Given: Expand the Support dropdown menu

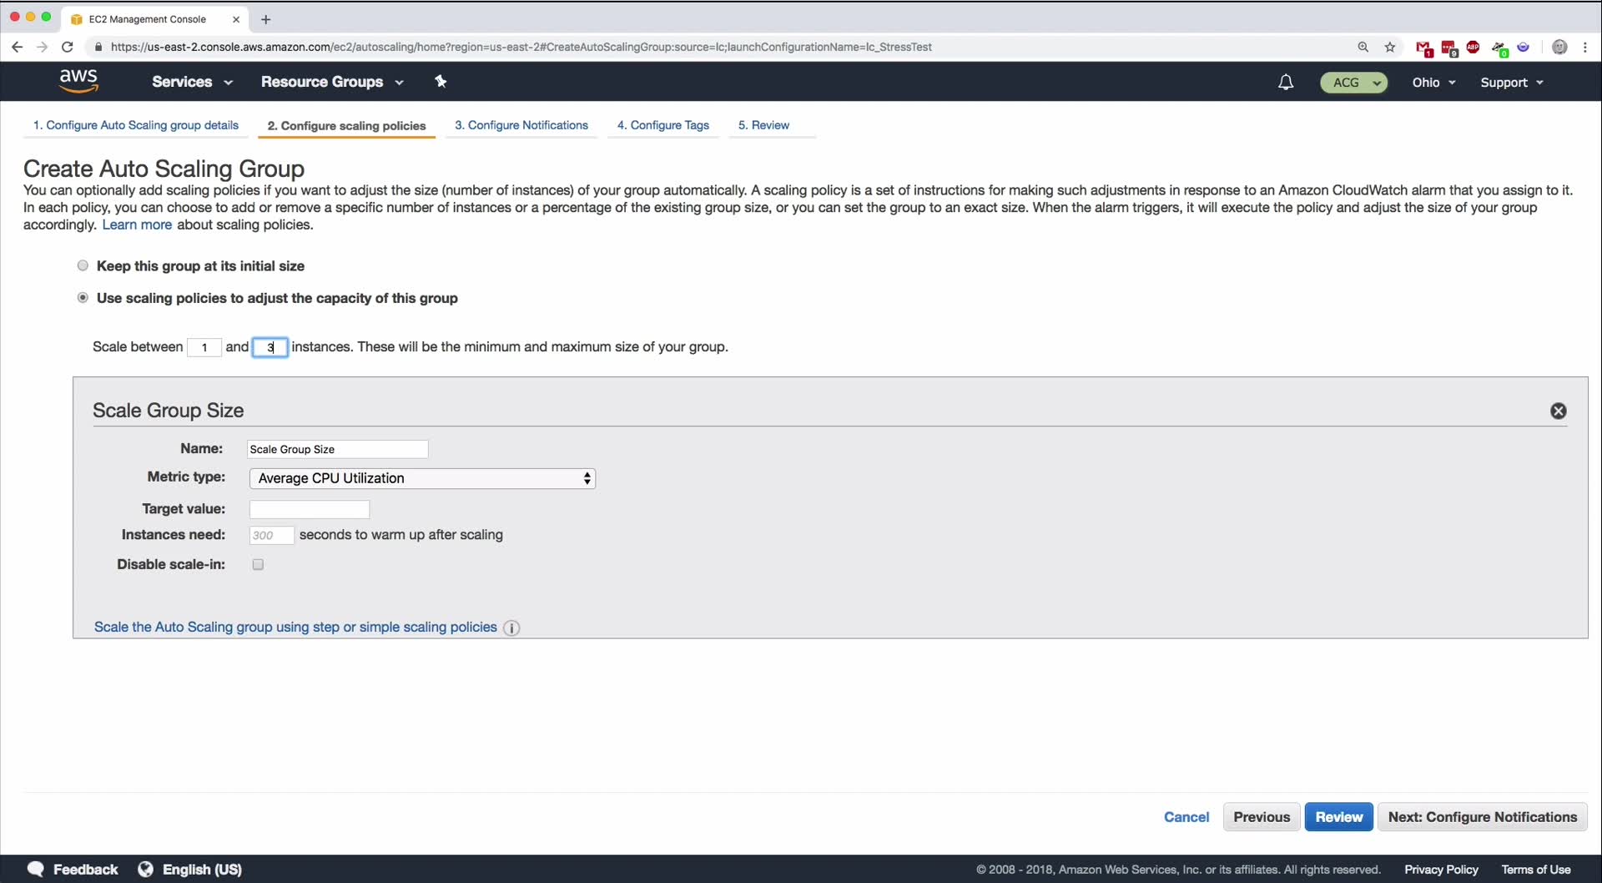Looking at the screenshot, I should [1512, 82].
